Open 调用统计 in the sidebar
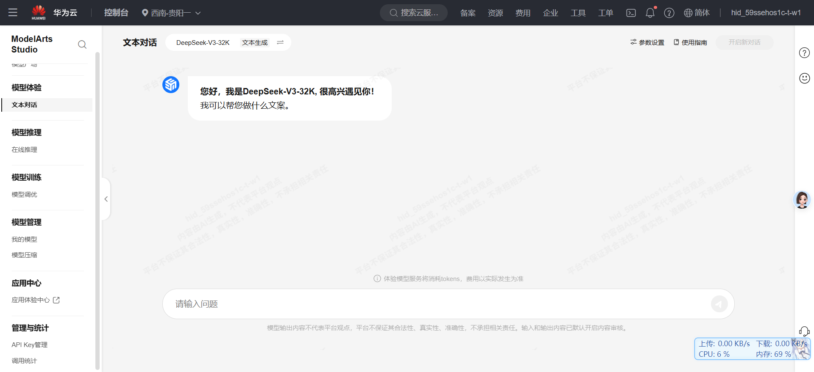 point(24,361)
